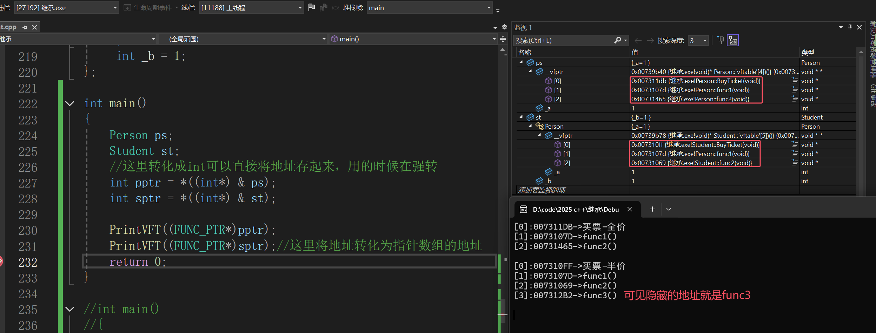The height and width of the screenshot is (333, 876).
Task: Open the 解决方案资源管理器 side tab
Action: [872, 49]
